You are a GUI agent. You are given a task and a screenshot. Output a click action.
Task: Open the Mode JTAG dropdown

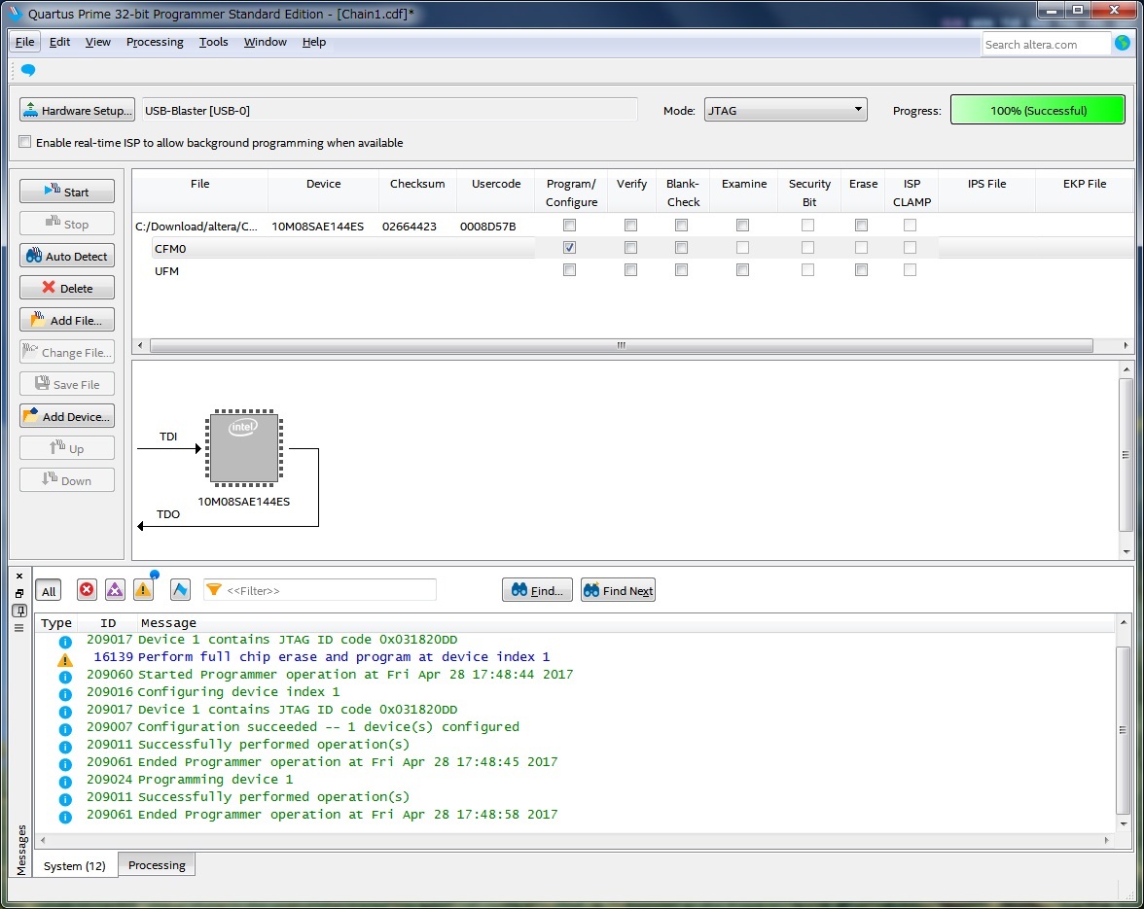click(x=785, y=110)
